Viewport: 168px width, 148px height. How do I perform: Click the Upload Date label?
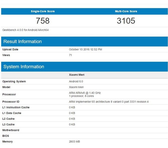[10, 50]
